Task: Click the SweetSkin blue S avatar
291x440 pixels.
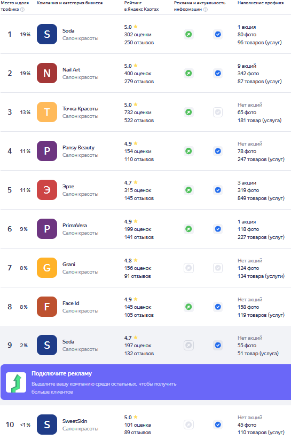Action: pos(47,425)
